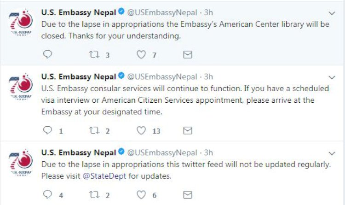The image size is (345, 205).
Task: Reply to the twitter feed update tweet
Action: 48,194
